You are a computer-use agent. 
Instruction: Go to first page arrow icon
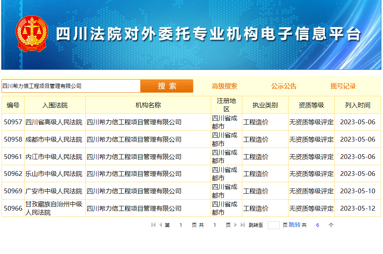(x=153, y=225)
